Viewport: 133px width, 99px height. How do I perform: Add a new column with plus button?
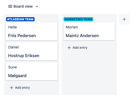point(124,19)
